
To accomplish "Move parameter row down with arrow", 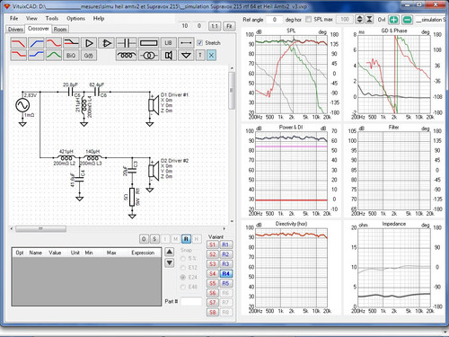I will [x=170, y=262].
